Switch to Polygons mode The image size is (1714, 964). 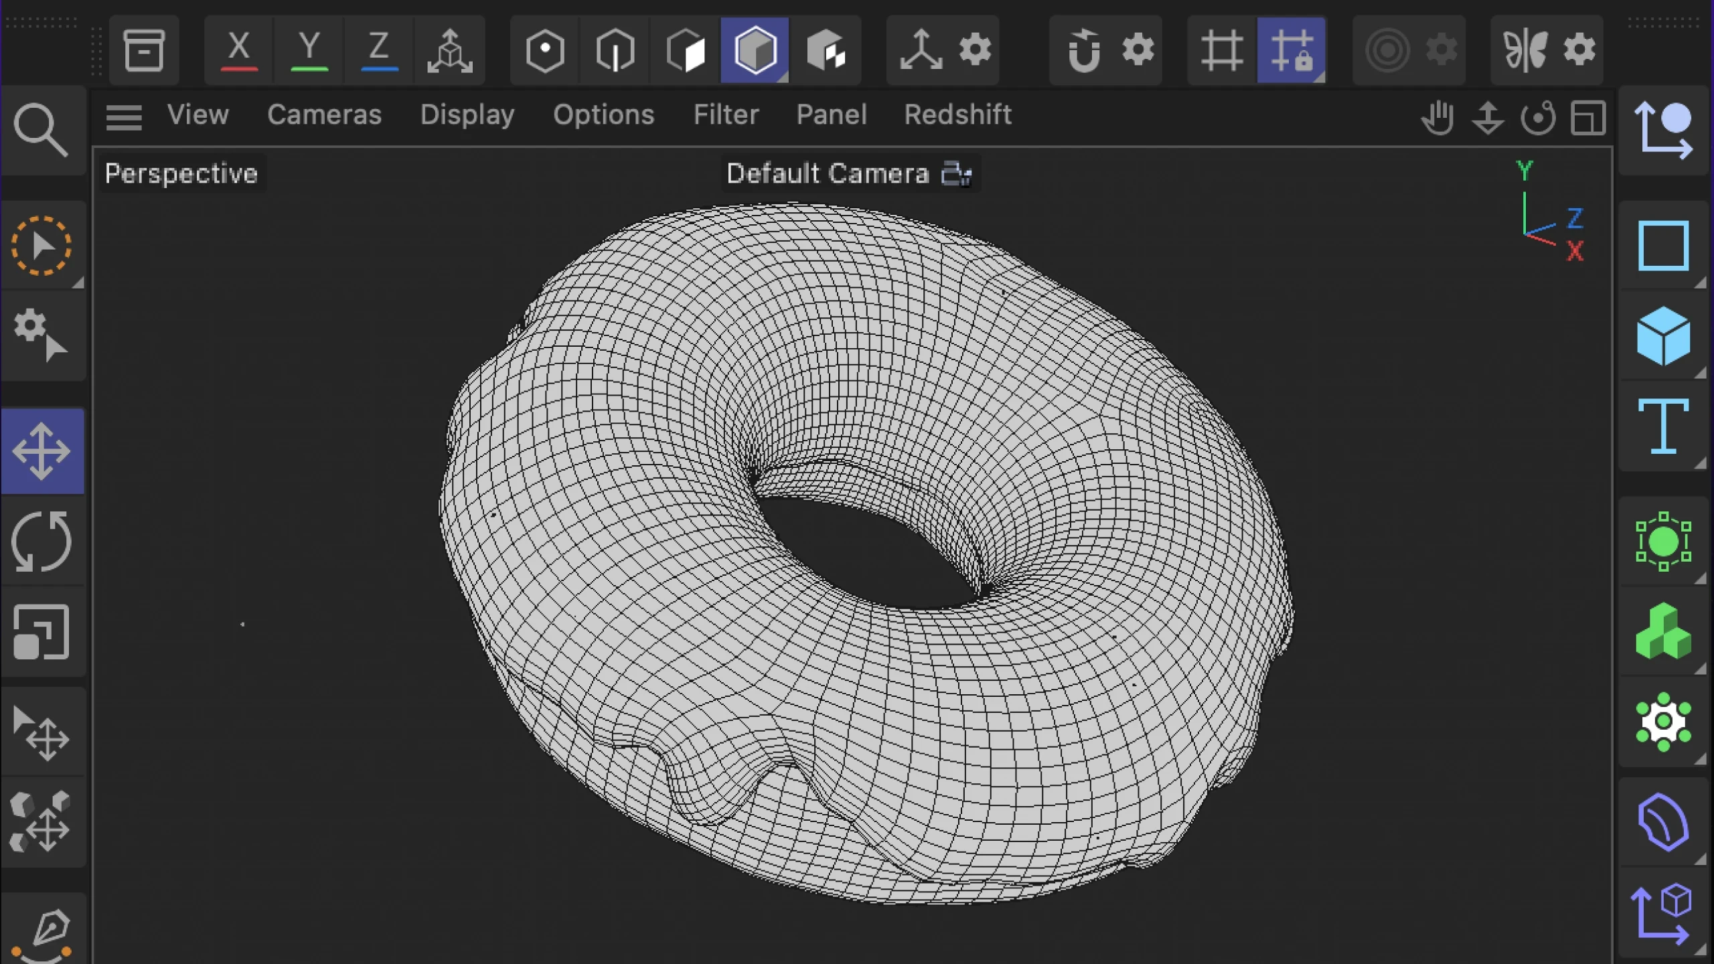tap(686, 50)
